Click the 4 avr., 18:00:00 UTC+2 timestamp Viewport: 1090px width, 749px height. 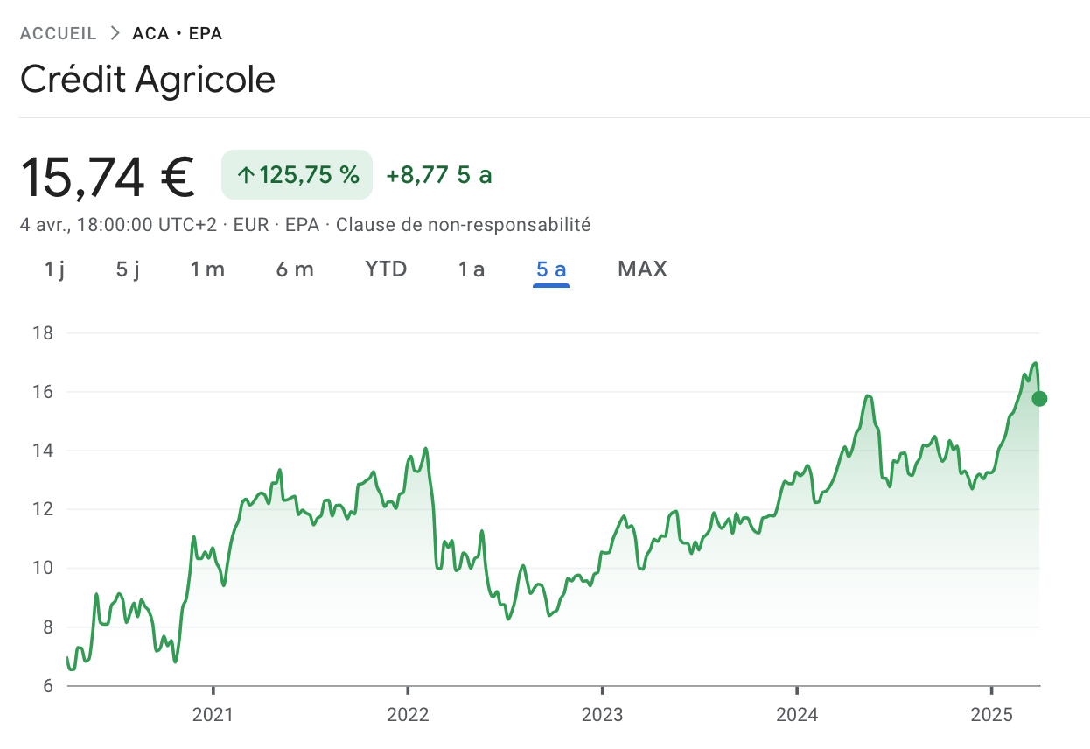[x=118, y=225]
